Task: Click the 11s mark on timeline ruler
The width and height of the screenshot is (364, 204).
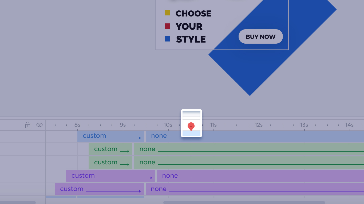Action: [x=213, y=125]
